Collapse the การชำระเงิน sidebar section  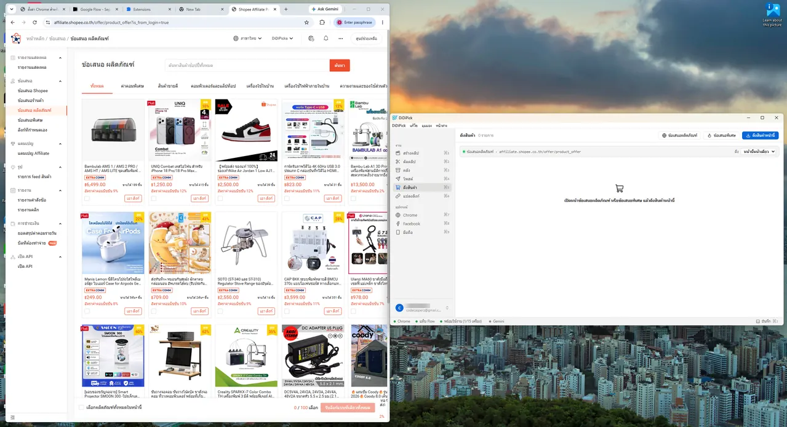click(x=60, y=224)
